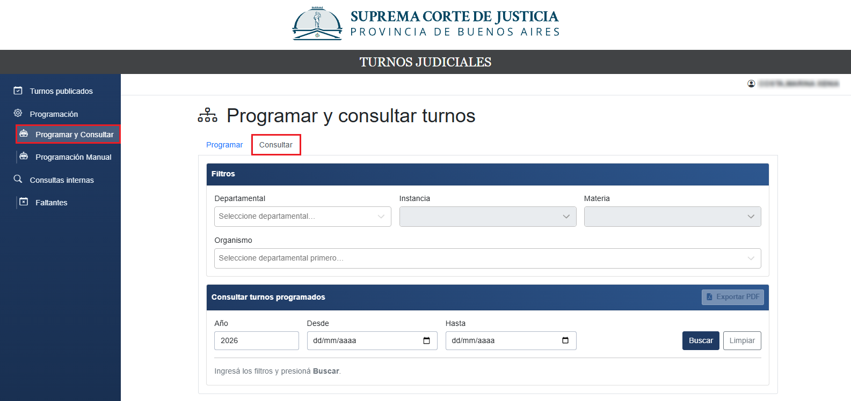The height and width of the screenshot is (401, 851).
Task: Open the Departamental dropdown
Action: coord(303,217)
